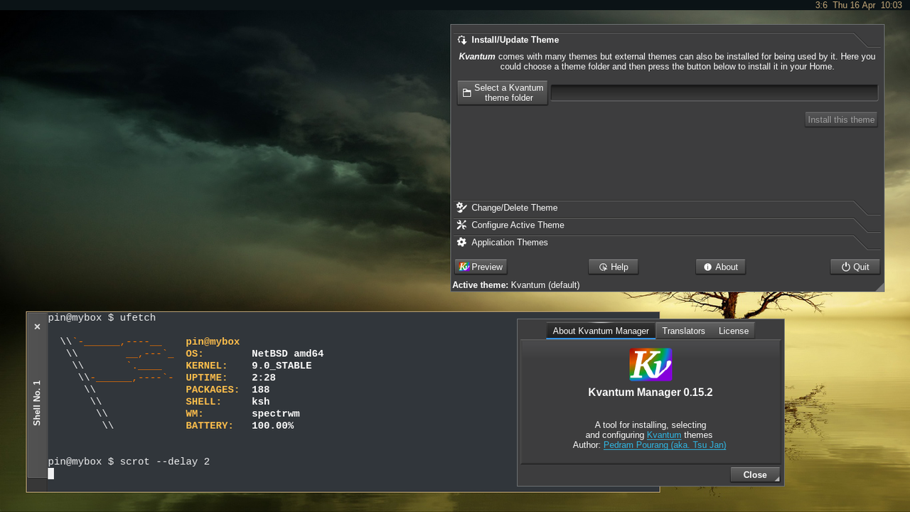The image size is (910, 512).
Task: Expand the Configure Active Theme section
Action: click(x=667, y=225)
